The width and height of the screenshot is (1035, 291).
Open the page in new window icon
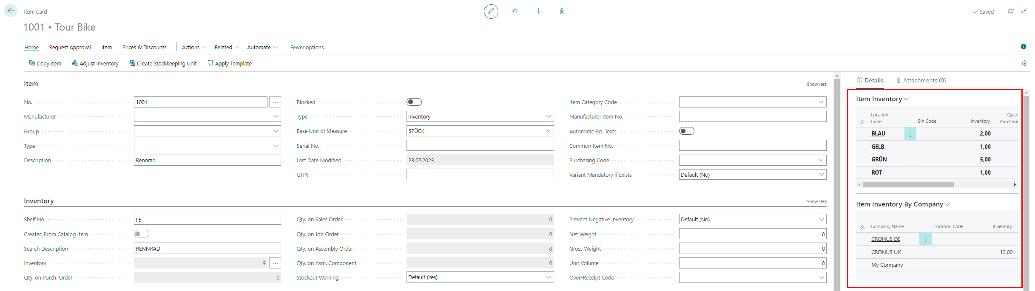1011,11
